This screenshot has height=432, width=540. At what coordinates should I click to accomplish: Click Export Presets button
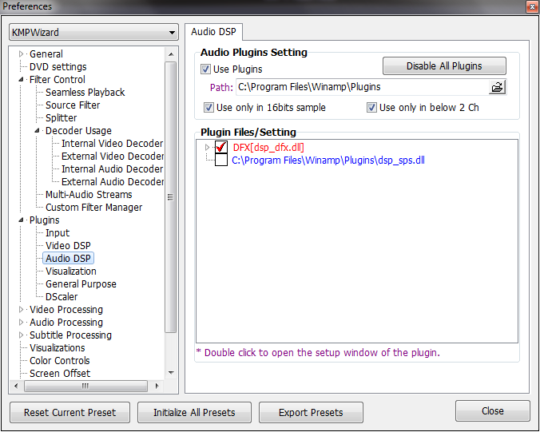tap(311, 412)
